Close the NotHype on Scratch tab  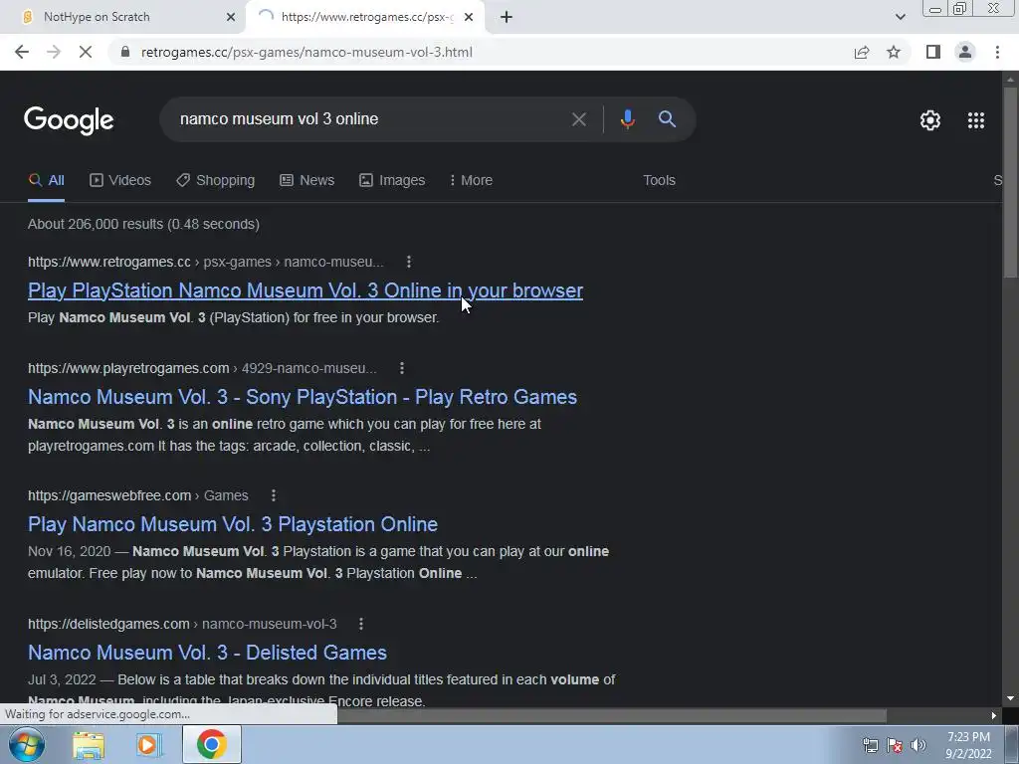click(231, 17)
